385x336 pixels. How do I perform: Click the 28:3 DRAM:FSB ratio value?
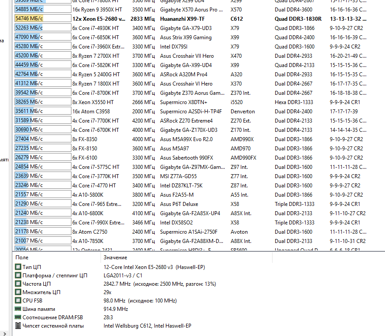108,317
